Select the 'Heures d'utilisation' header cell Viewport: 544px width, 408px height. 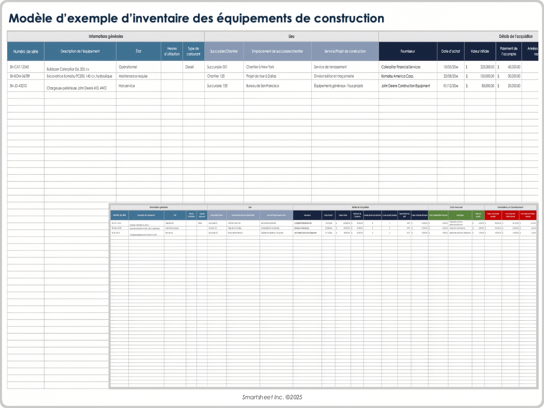172,51
